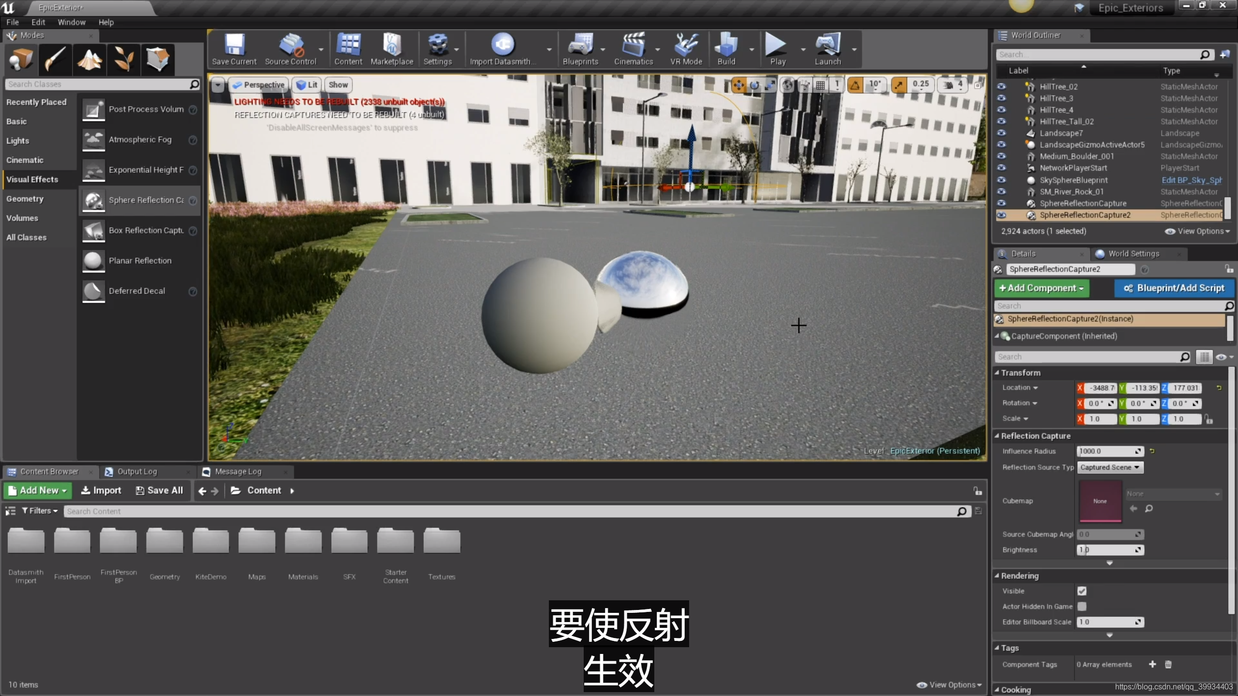The height and width of the screenshot is (696, 1238).
Task: Open viewport options dropdown arrow
Action: [x=218, y=85]
